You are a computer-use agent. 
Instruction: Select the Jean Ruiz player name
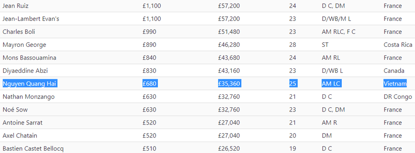[x=15, y=6]
